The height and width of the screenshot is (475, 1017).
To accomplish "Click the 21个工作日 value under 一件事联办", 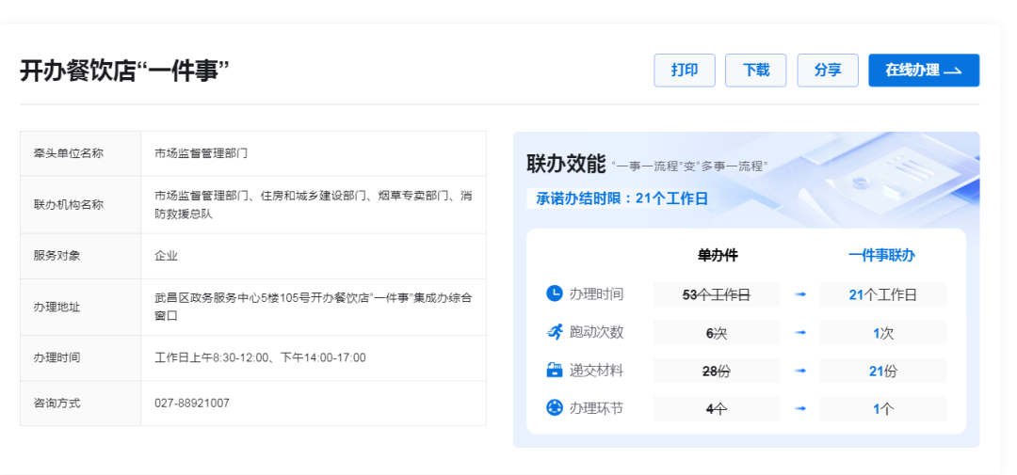I will 882,294.
